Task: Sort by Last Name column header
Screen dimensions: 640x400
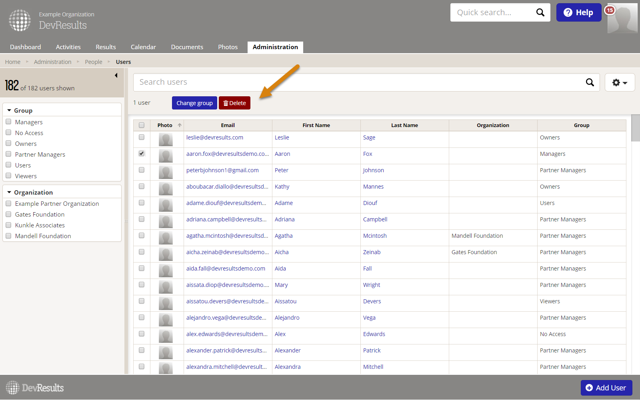Action: tap(405, 125)
